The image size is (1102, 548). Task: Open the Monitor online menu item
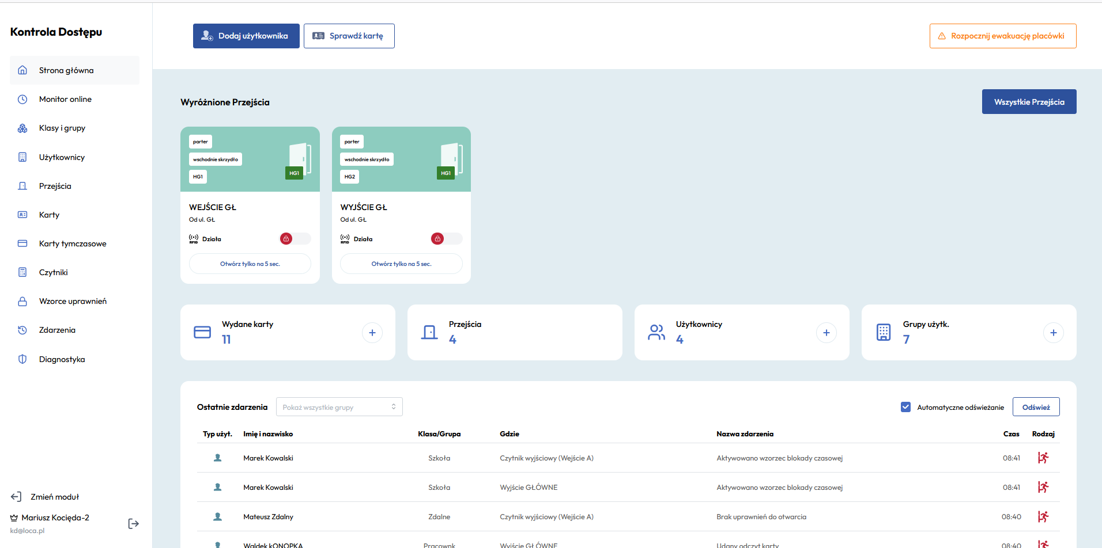click(65, 99)
